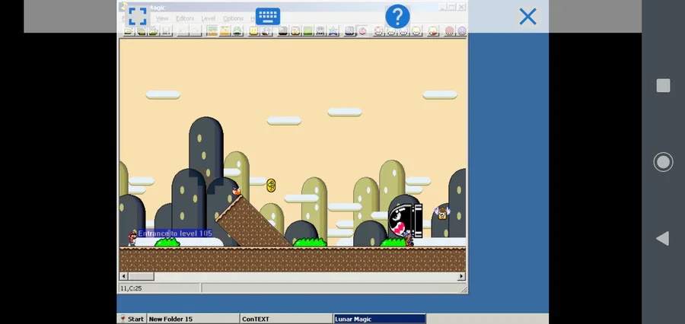This screenshot has height=324, width=685.
Task: Click the save floppy disk toolbar icon
Action: coord(166,30)
